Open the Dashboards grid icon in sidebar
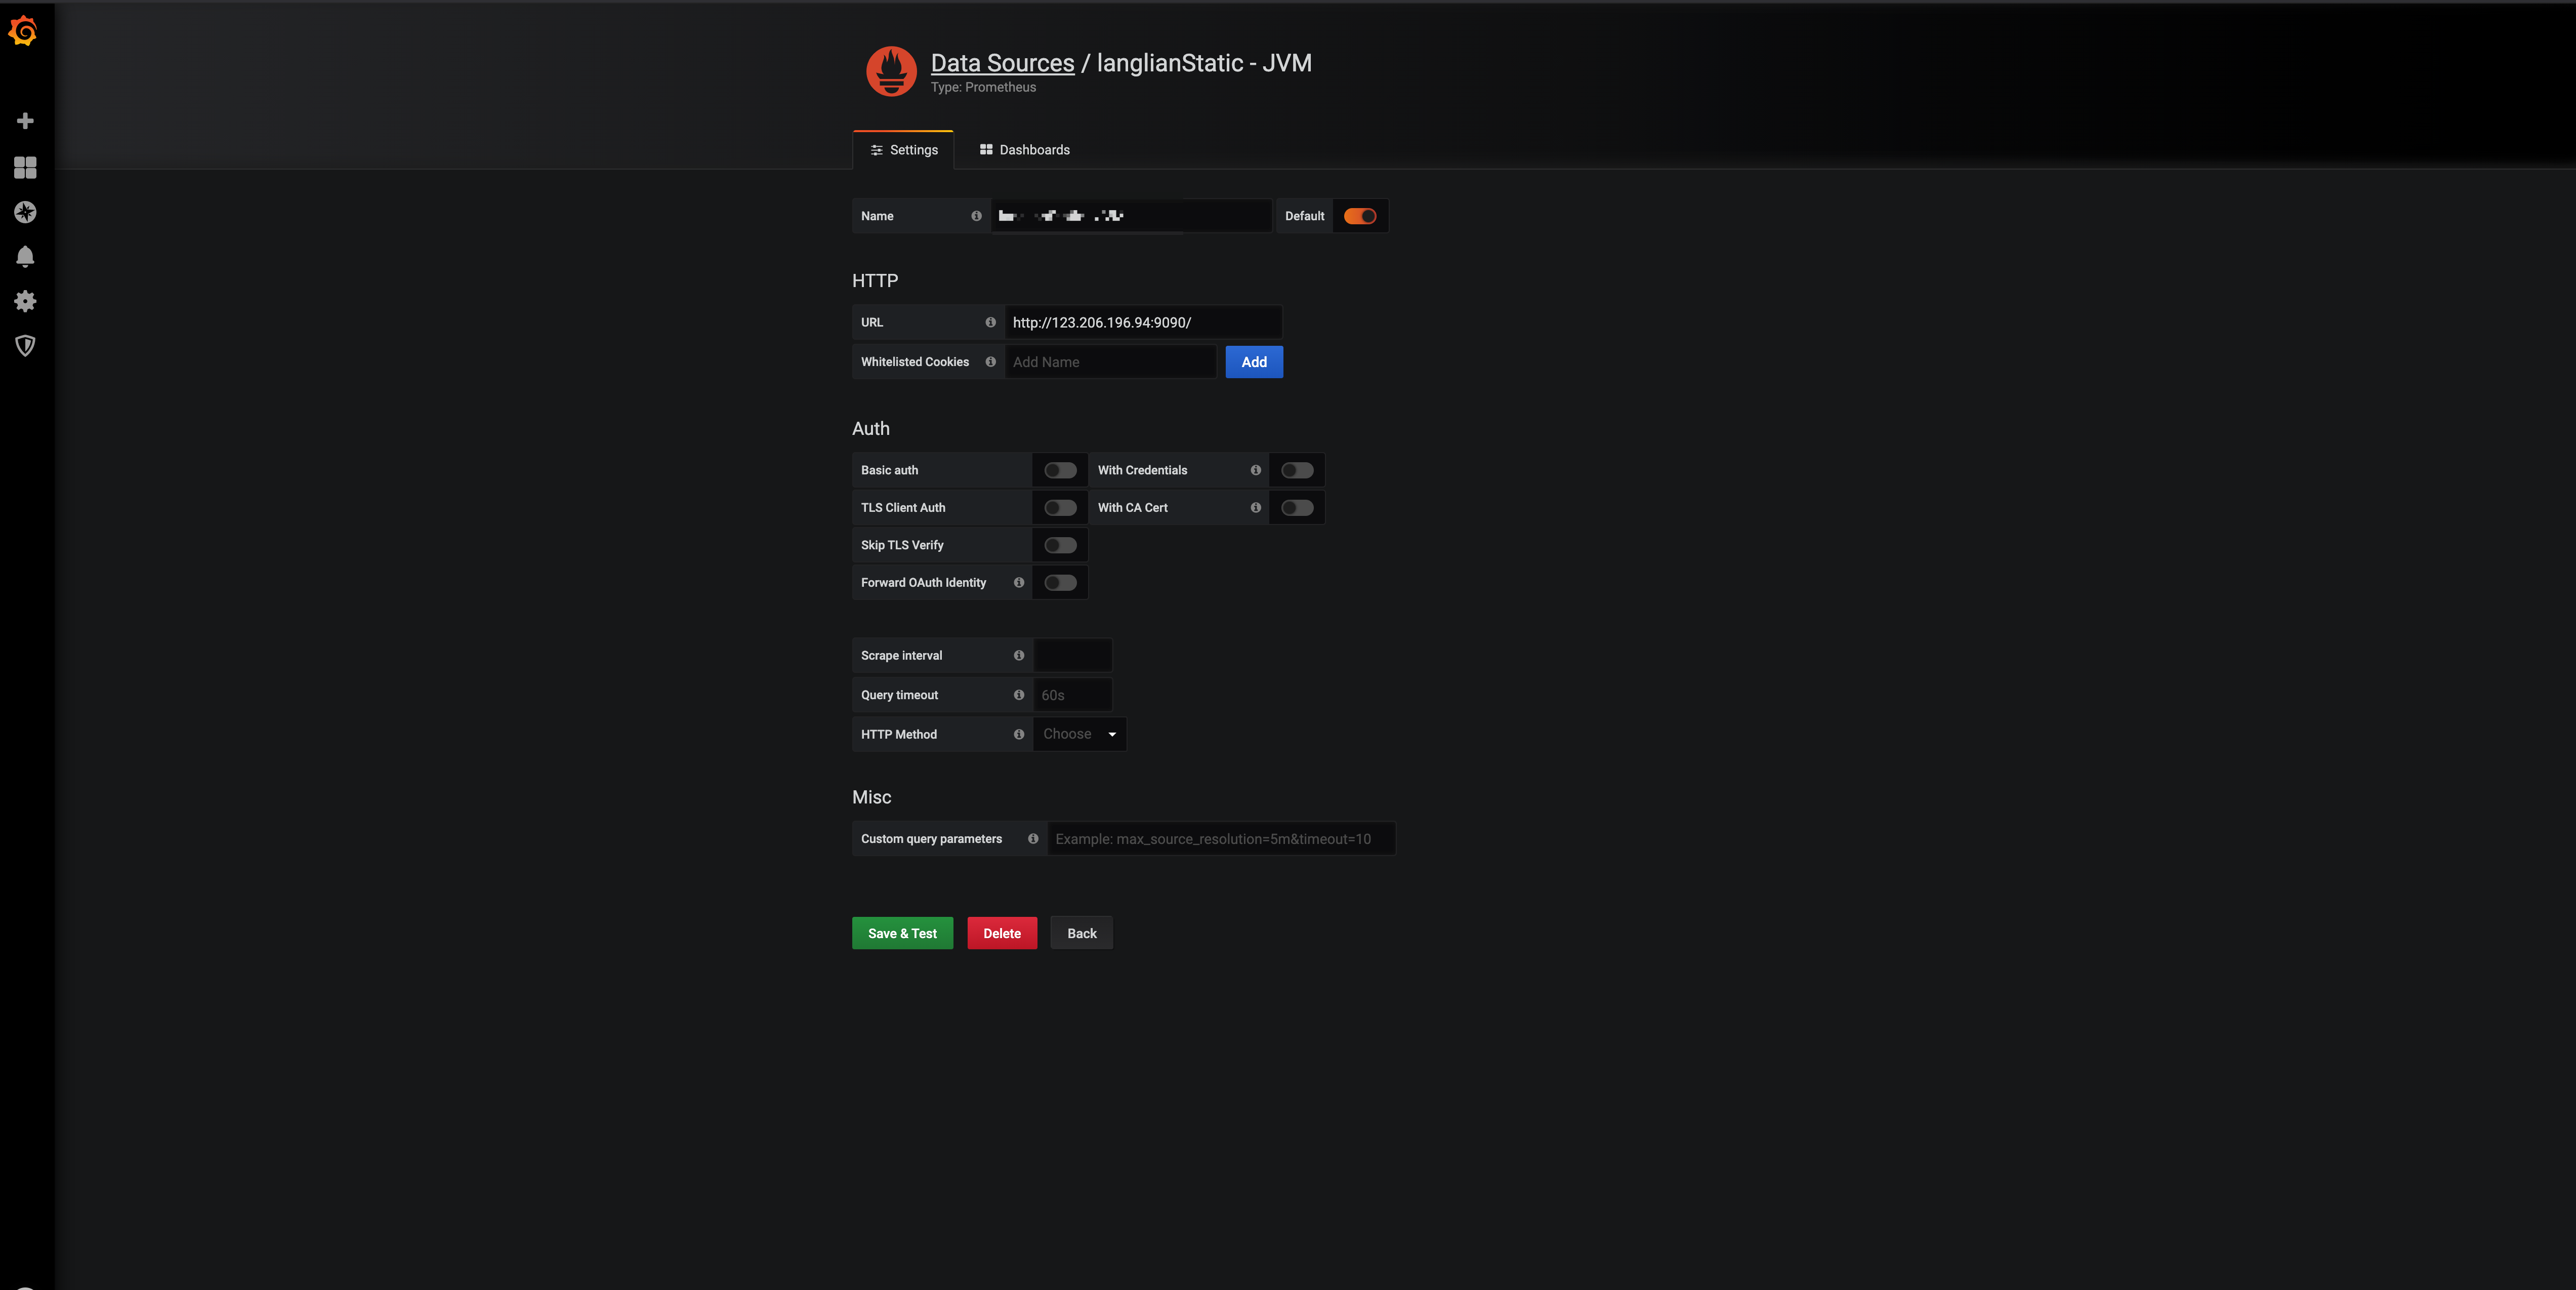The image size is (2576, 1290). pyautogui.click(x=25, y=167)
